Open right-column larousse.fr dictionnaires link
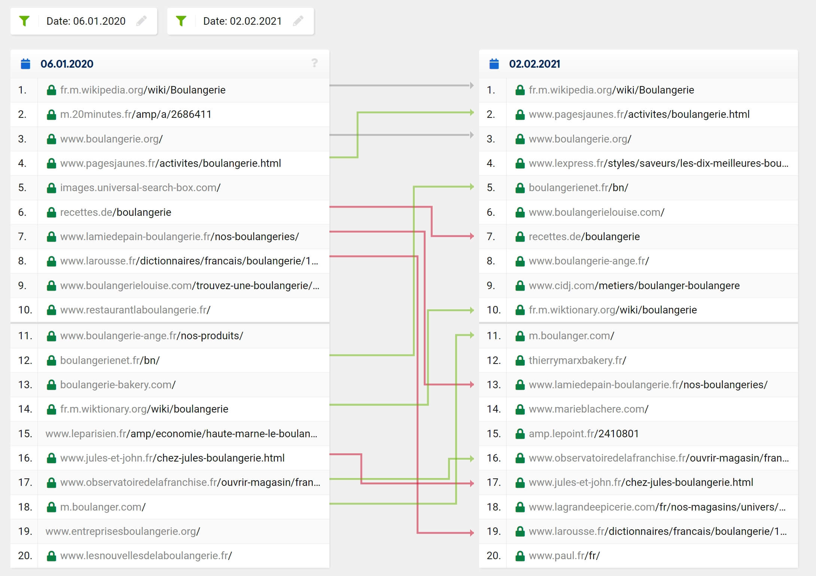 [x=658, y=531]
